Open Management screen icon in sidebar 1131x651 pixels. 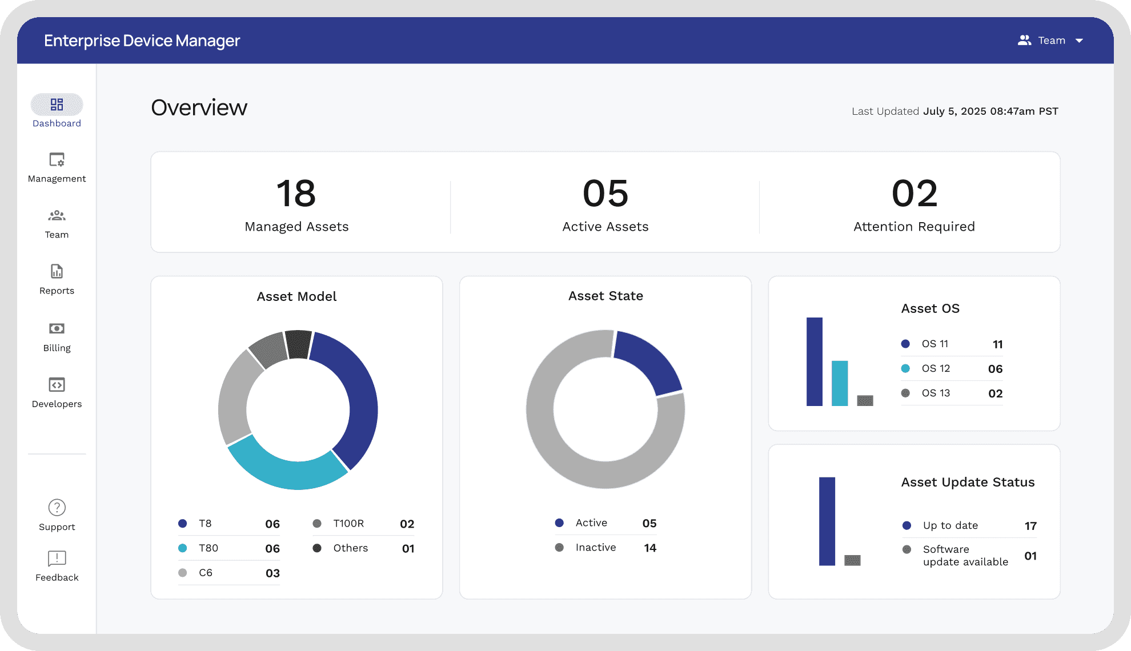pos(57,159)
